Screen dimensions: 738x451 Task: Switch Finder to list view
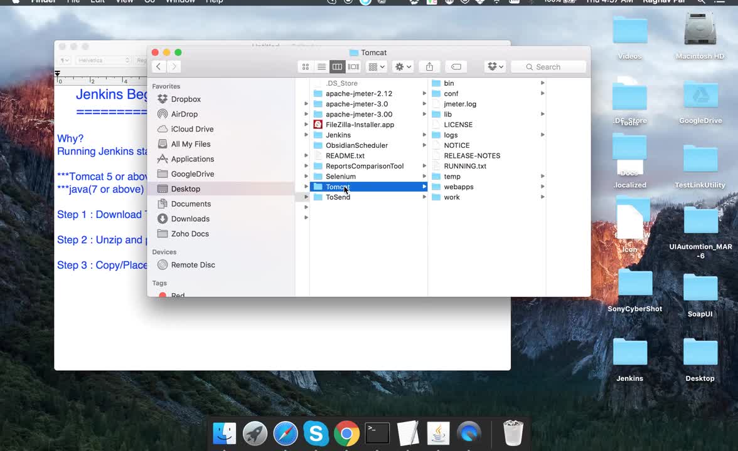(x=321, y=66)
